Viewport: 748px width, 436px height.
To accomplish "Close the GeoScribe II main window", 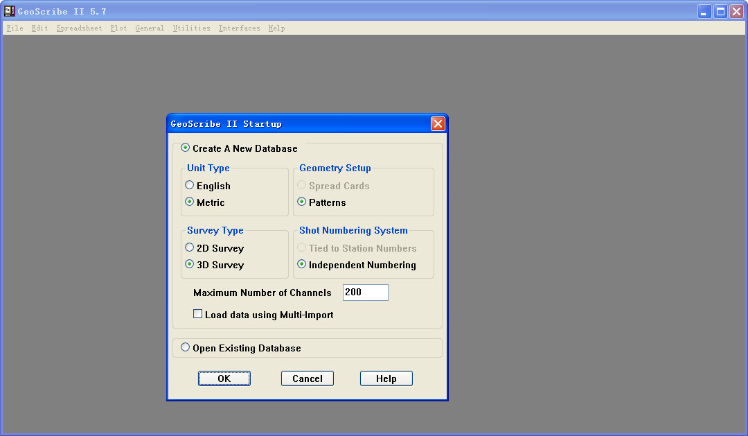I will coord(736,12).
